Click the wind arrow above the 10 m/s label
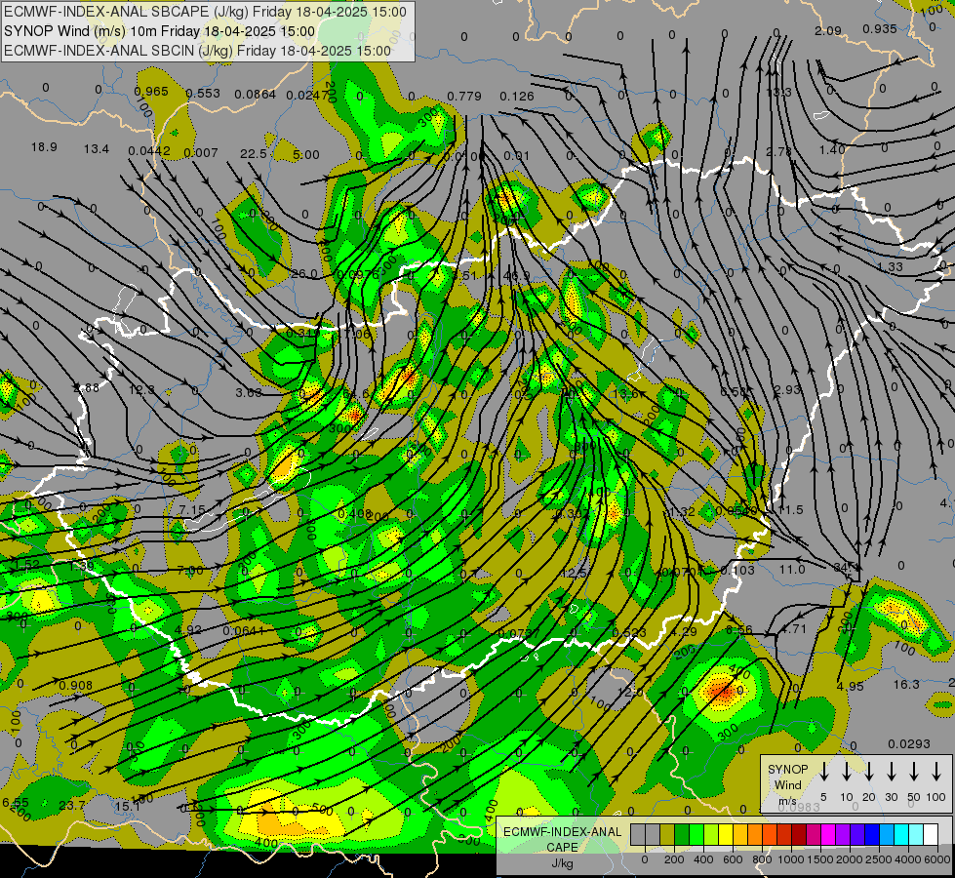955x878 pixels. 846,771
